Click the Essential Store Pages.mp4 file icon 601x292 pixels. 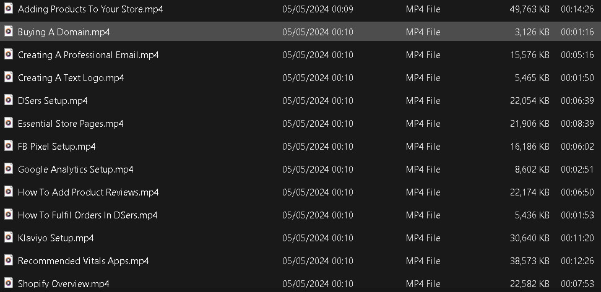click(9, 123)
